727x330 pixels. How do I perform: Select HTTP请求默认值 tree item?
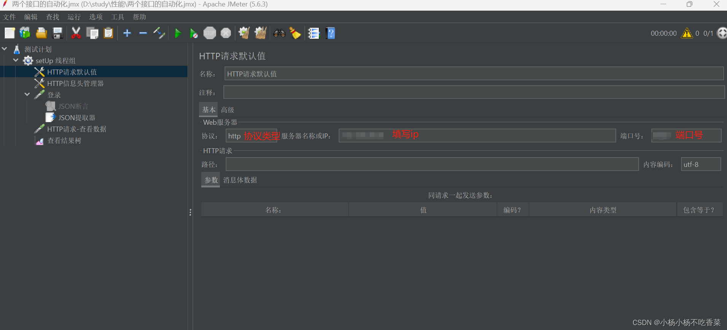pos(72,72)
